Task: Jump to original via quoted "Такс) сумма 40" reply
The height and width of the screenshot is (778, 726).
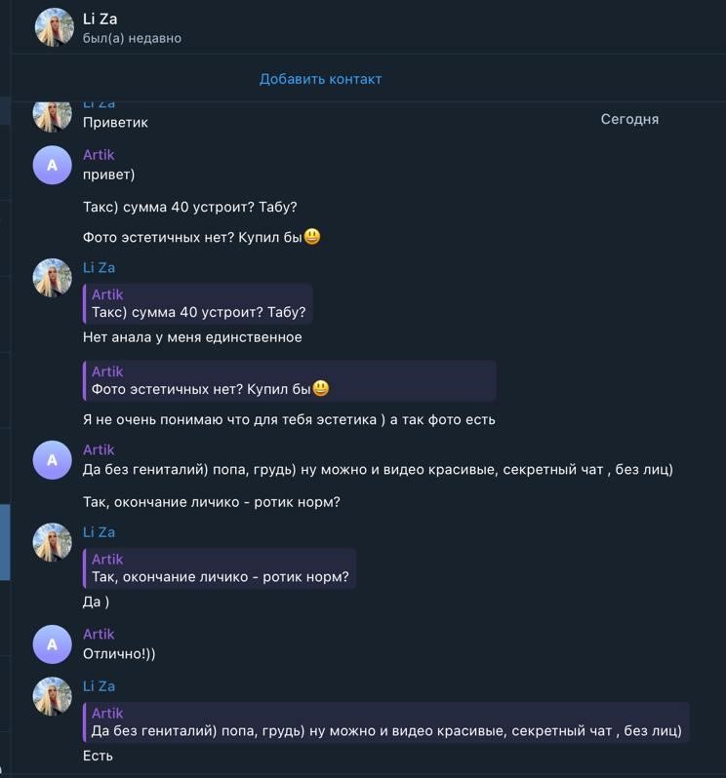Action: pos(198,303)
